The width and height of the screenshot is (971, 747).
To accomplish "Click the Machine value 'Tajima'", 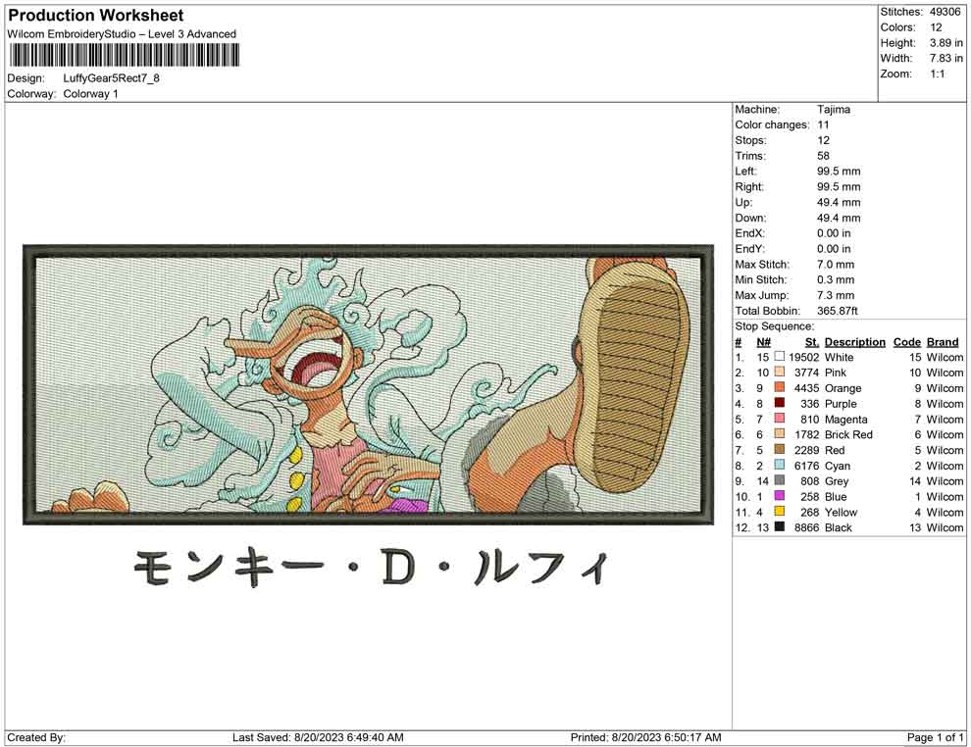I will coord(834,110).
